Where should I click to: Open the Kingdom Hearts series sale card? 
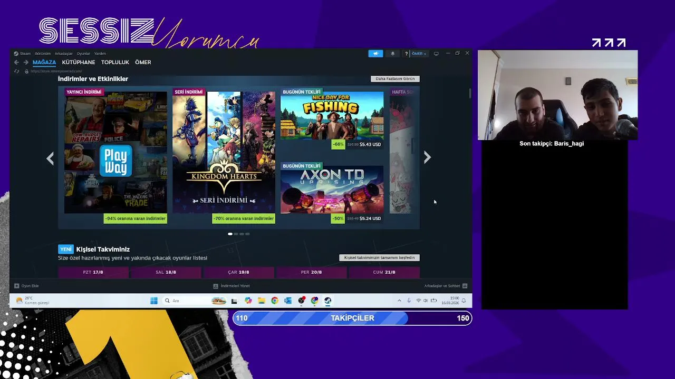(x=224, y=155)
